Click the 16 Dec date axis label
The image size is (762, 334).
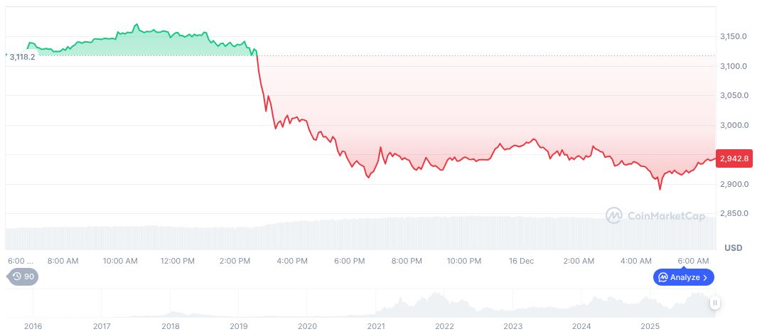(x=521, y=261)
